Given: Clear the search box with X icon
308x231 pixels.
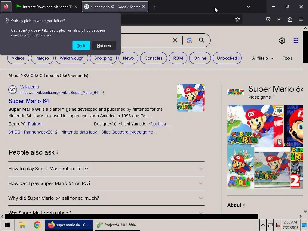Looking at the screenshot, I should 175,40.
